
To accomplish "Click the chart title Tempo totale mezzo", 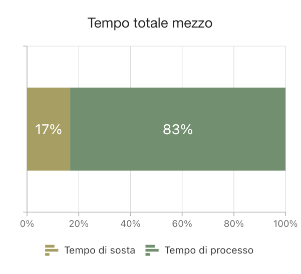I will (x=150, y=23).
